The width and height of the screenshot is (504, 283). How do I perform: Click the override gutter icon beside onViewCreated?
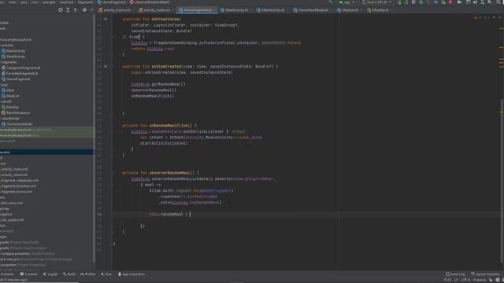106,66
